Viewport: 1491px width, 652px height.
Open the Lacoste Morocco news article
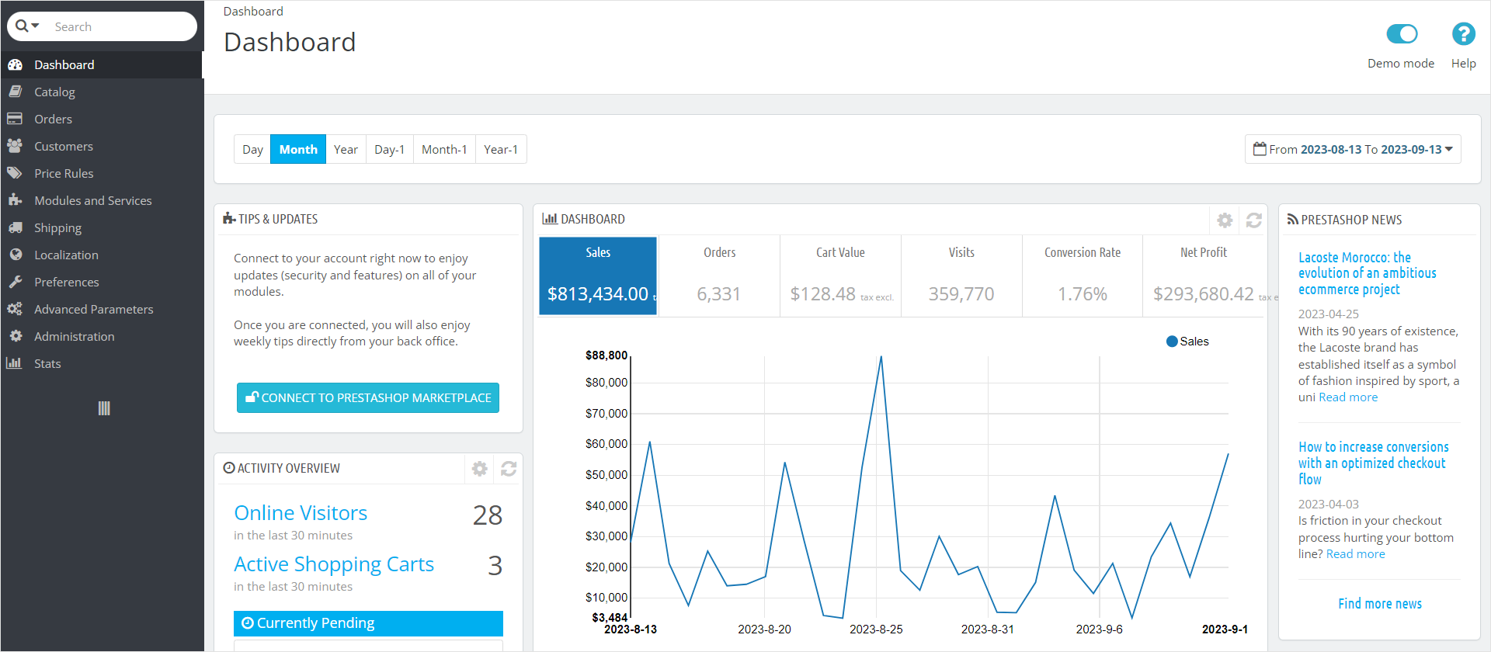click(x=1367, y=273)
